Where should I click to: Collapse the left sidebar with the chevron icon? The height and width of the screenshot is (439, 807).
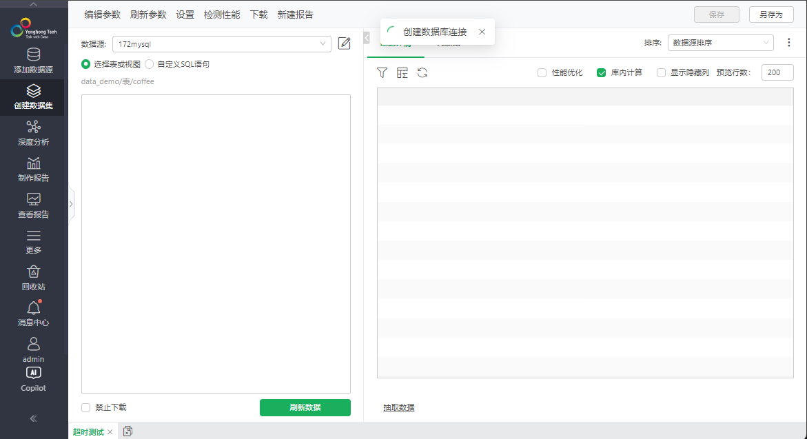pos(32,418)
